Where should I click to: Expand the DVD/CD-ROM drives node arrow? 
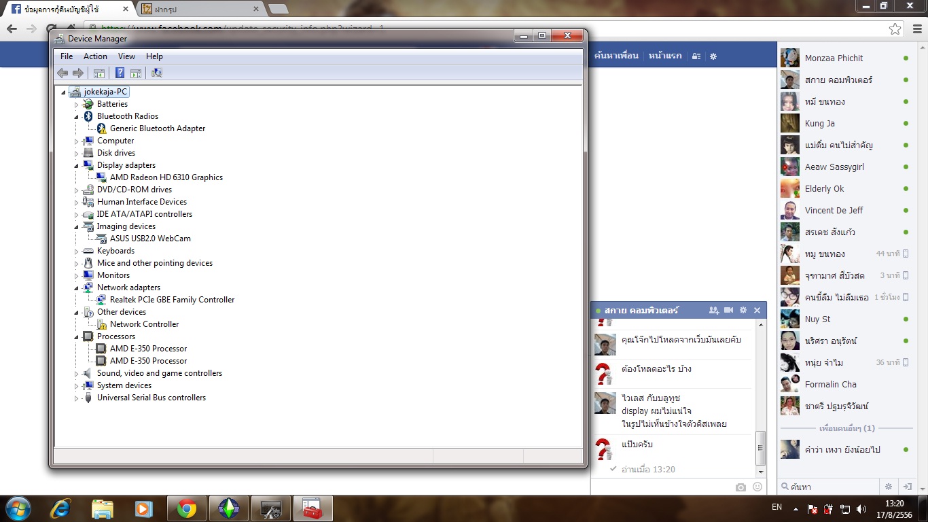77,190
